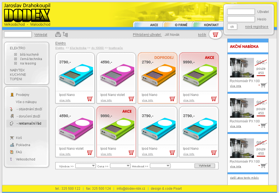Open the KONTAKT tab
This screenshot has width=279, height=193.
(x=208, y=25)
